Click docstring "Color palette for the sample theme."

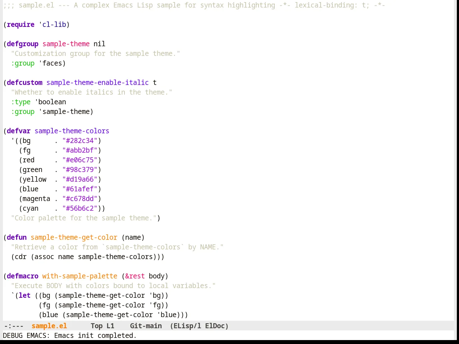(84, 218)
